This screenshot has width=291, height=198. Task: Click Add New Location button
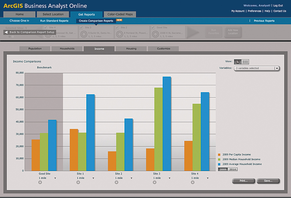coord(233,32)
